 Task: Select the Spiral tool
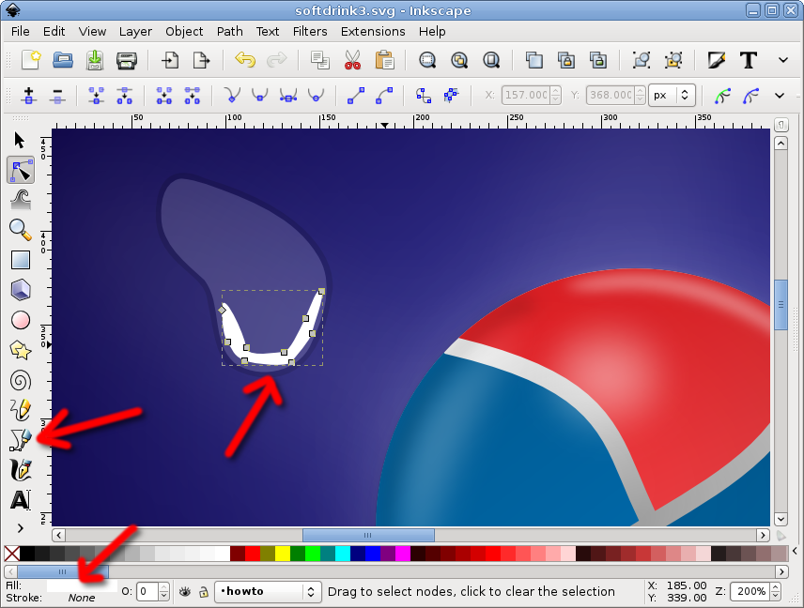coord(21,381)
